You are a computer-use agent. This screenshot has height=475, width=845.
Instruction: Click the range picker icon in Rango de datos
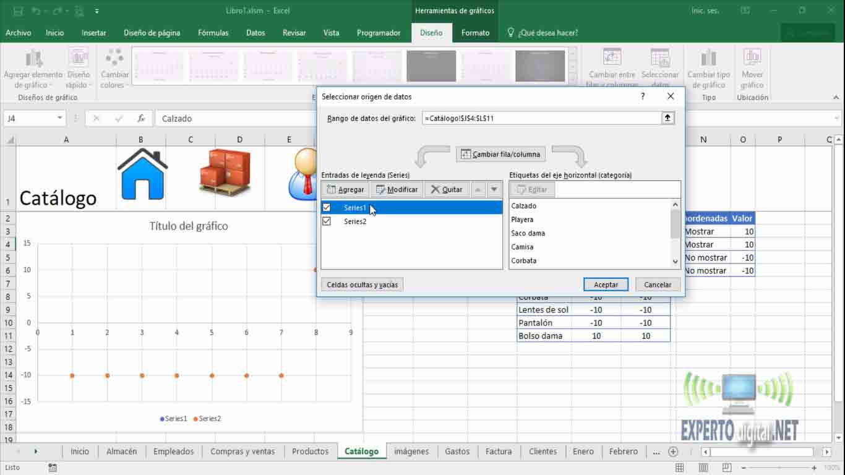pos(667,117)
